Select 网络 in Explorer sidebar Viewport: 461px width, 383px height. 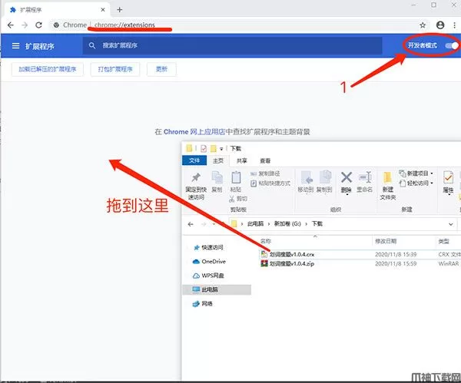click(202, 304)
